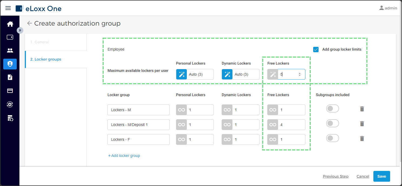Toggle Auto magic wand for Free Lockers limit
Viewport: 402px width, 186px height.
pyautogui.click(x=273, y=74)
